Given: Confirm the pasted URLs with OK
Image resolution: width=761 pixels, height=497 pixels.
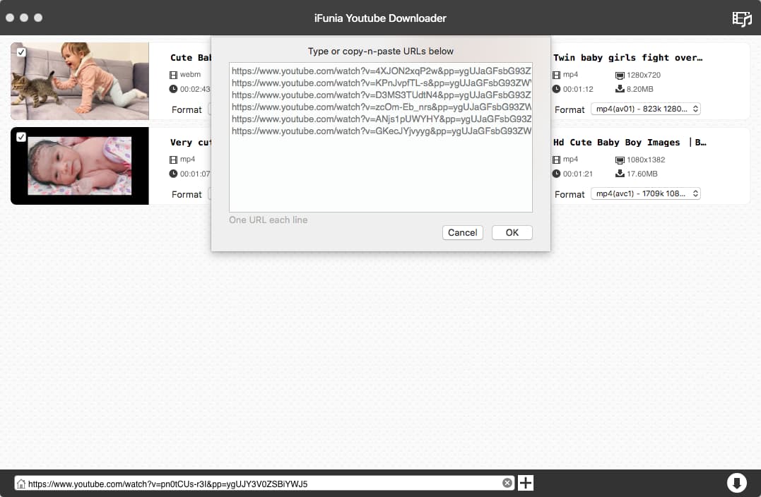Looking at the screenshot, I should tap(512, 232).
